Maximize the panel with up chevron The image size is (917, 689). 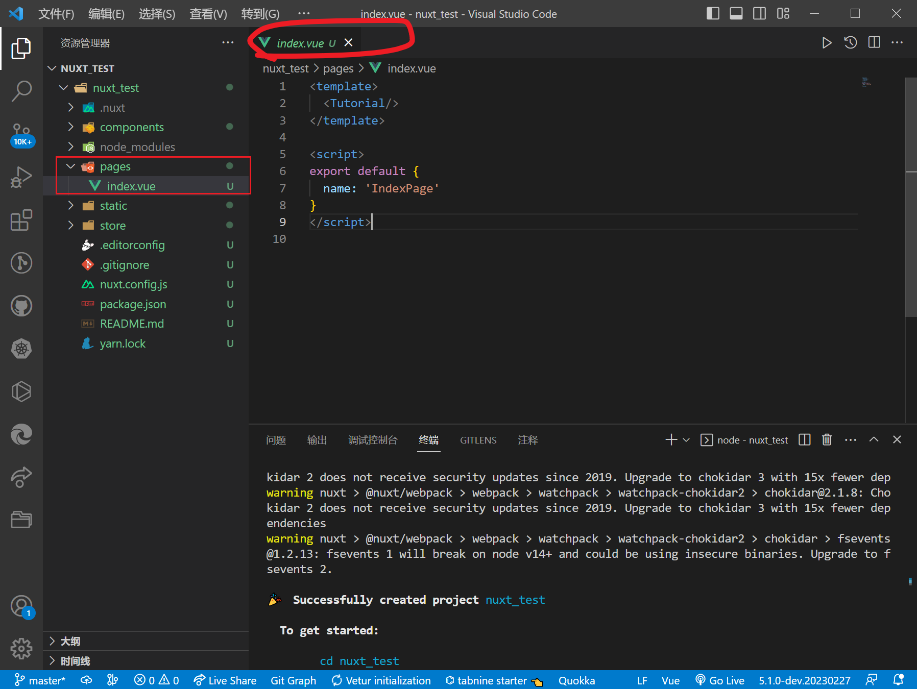874,439
